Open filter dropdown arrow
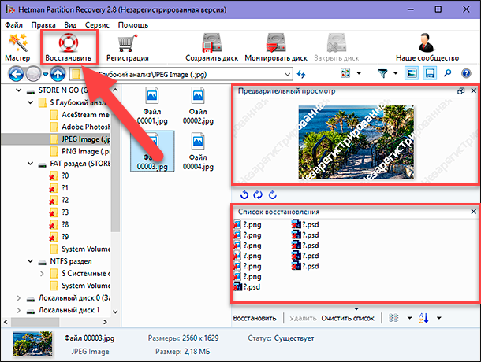The image size is (481, 362). [395, 73]
